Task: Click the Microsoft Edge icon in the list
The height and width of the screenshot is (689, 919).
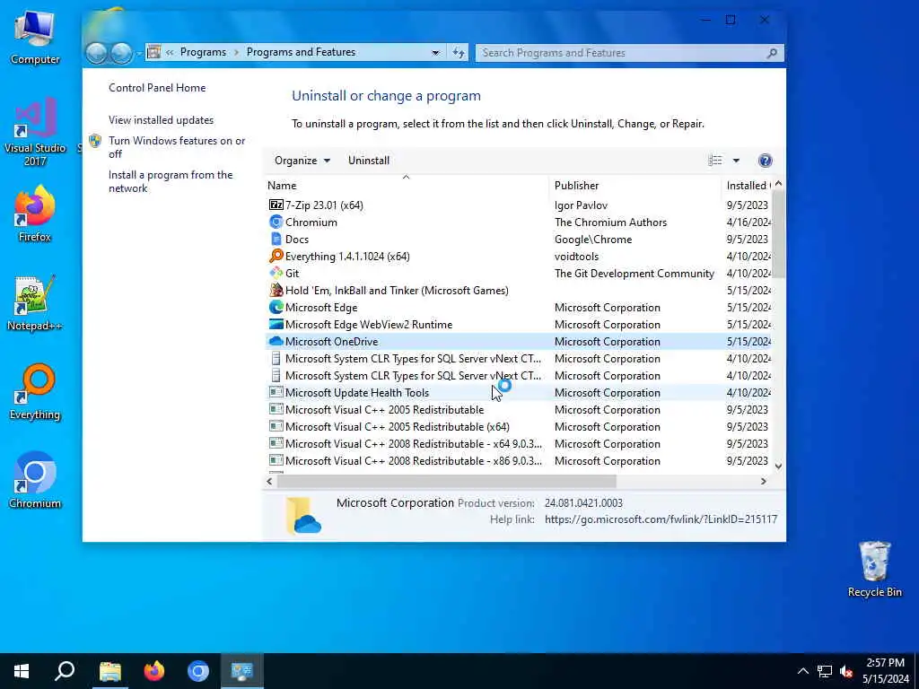Action: pos(276,307)
